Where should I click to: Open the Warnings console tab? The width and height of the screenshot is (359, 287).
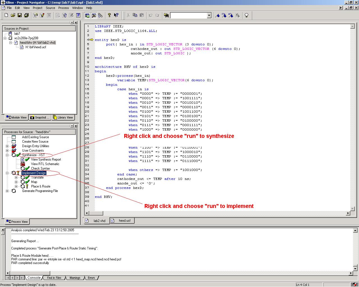point(75,278)
